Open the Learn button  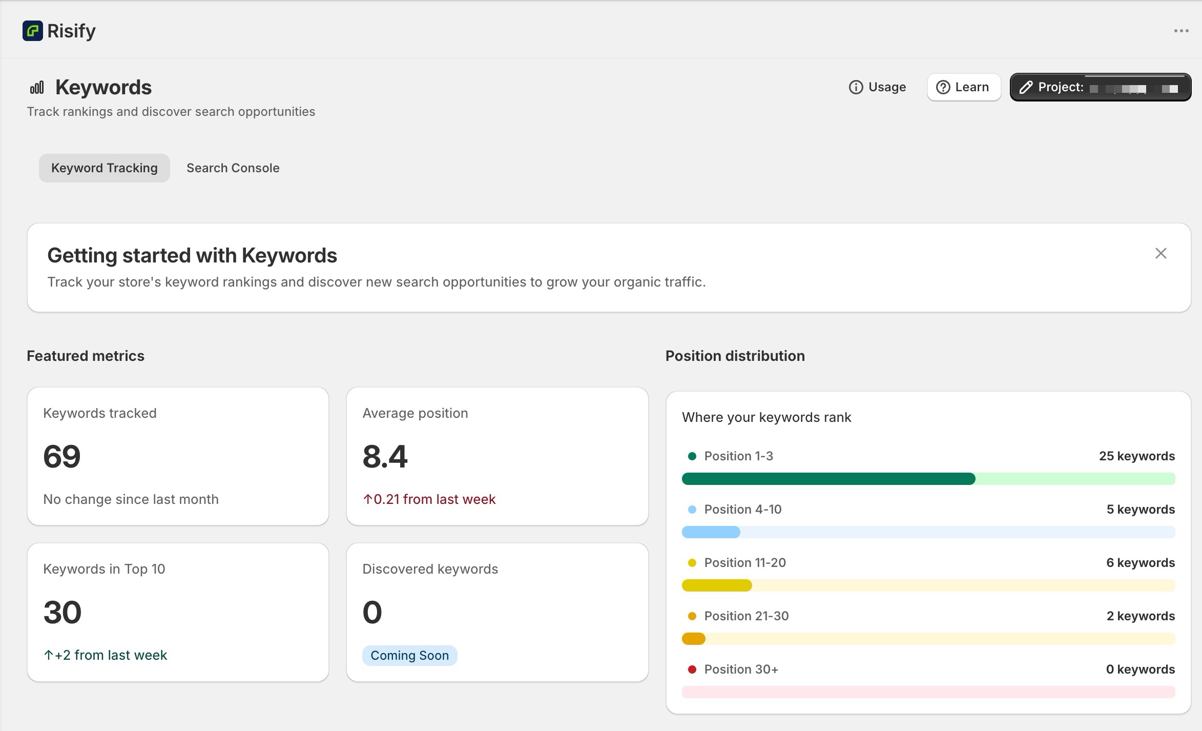coord(964,87)
